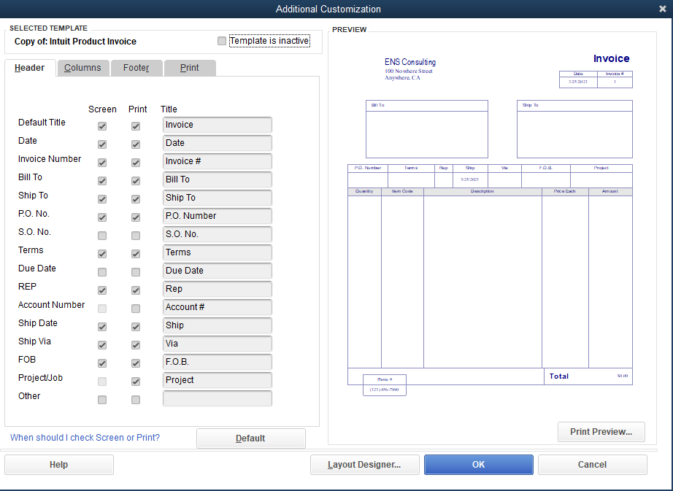The width and height of the screenshot is (673, 491).
Task: Toggle Print checkbox for Invoice Number
Action: 136,163
